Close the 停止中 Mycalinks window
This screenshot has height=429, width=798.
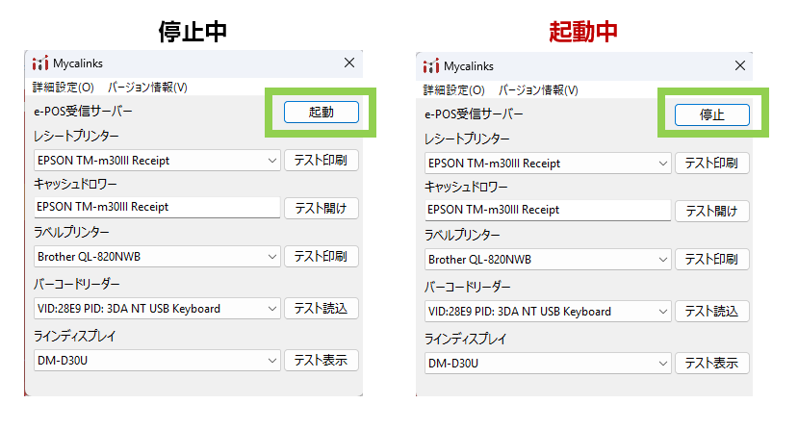click(349, 63)
